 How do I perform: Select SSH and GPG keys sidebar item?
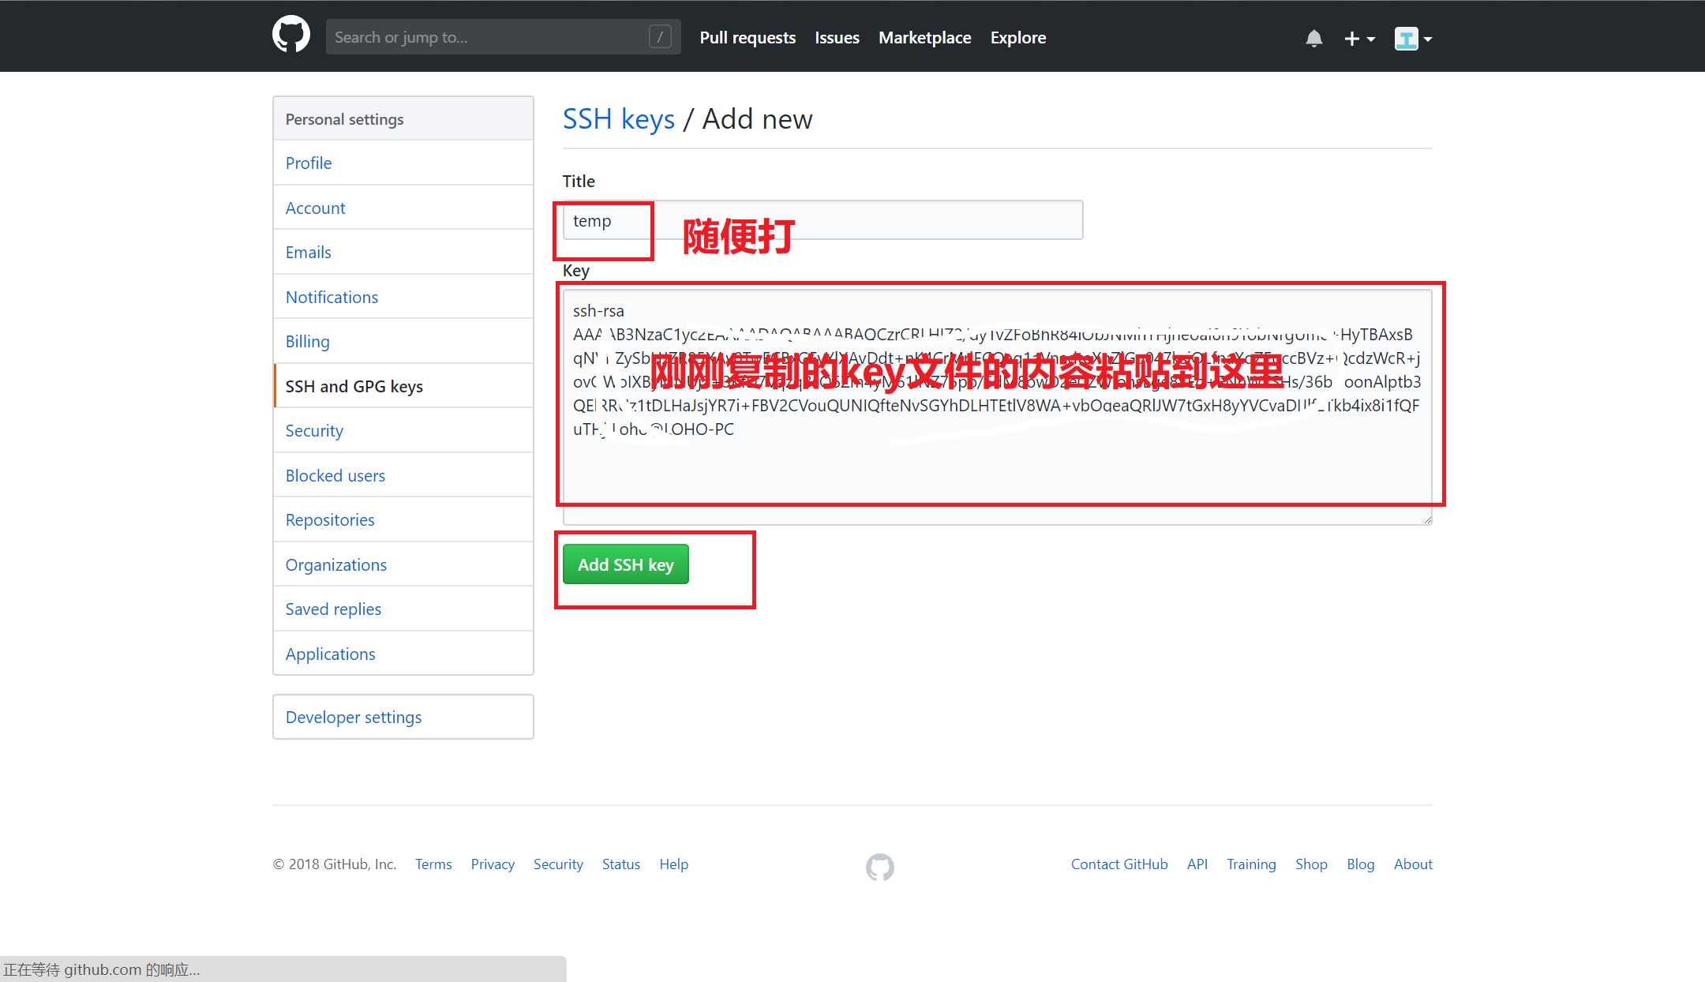point(354,386)
